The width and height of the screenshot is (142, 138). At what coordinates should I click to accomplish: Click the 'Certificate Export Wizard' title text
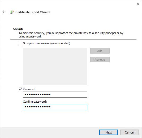click(32, 12)
